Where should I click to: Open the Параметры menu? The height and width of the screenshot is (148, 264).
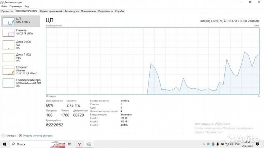point(16,6)
